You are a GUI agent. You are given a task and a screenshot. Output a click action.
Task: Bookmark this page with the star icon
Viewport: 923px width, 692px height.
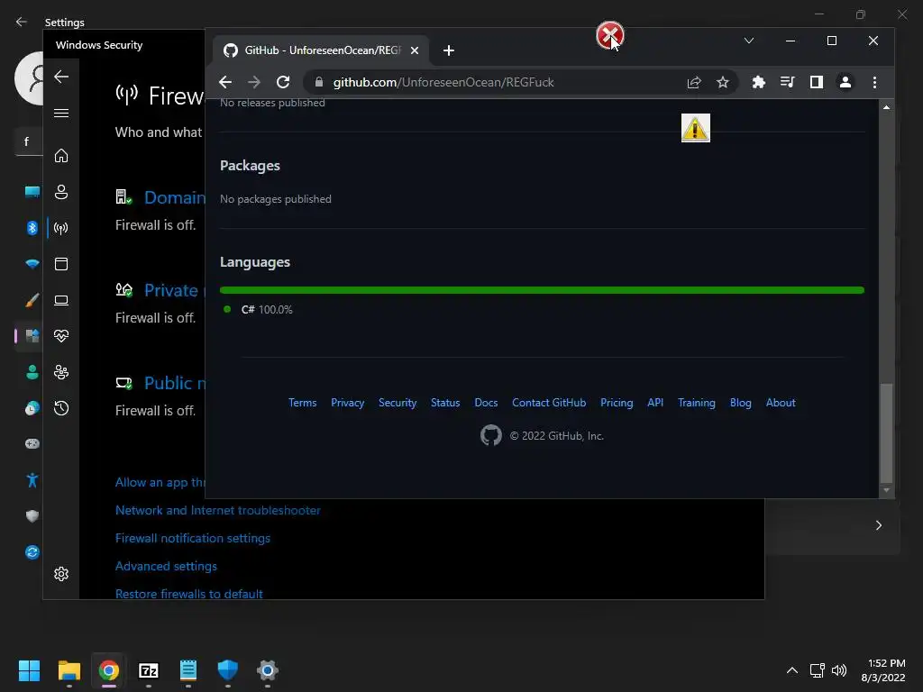tap(723, 82)
